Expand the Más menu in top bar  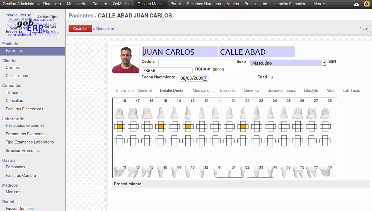tap(319, 4)
